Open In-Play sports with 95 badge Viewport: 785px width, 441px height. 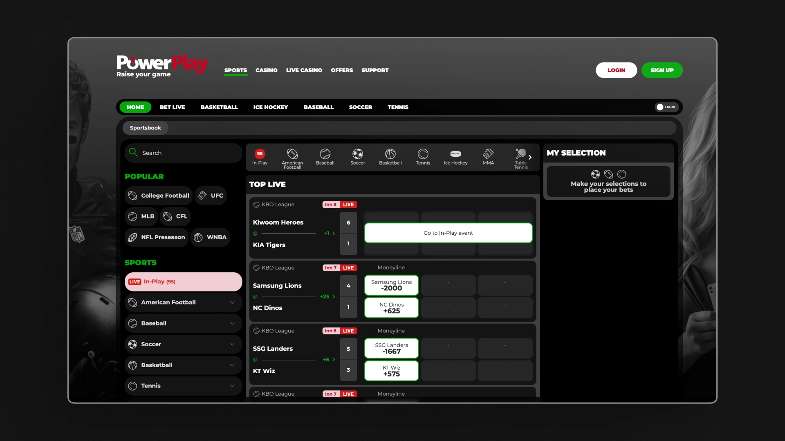click(x=260, y=157)
